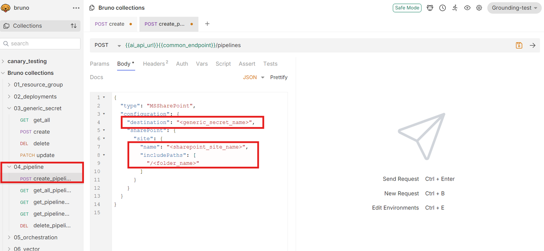Fold code at line 8 arrow
Image resolution: width=544 pixels, height=251 pixels.
pyautogui.click(x=104, y=155)
